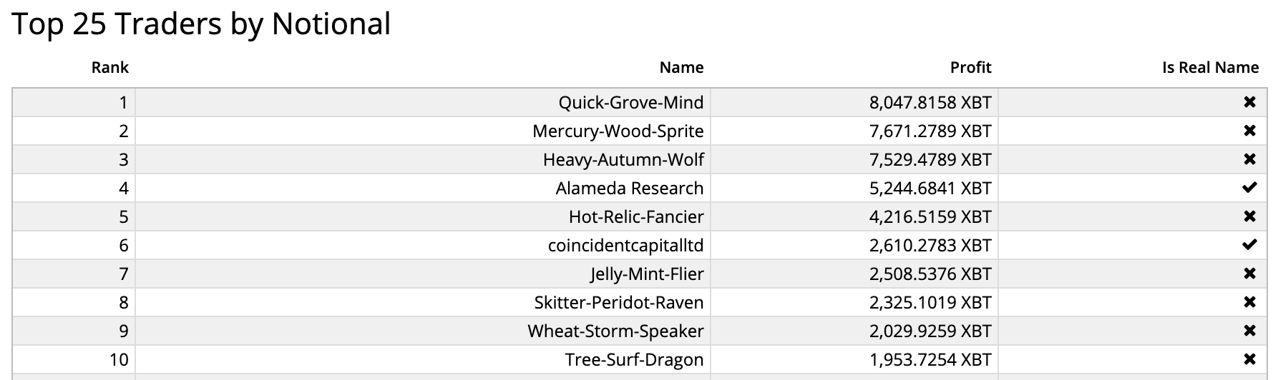This screenshot has height=380, width=1278.
Task: Click the checkmark beside coincidentcapitalltd
Action: pyautogui.click(x=1249, y=245)
